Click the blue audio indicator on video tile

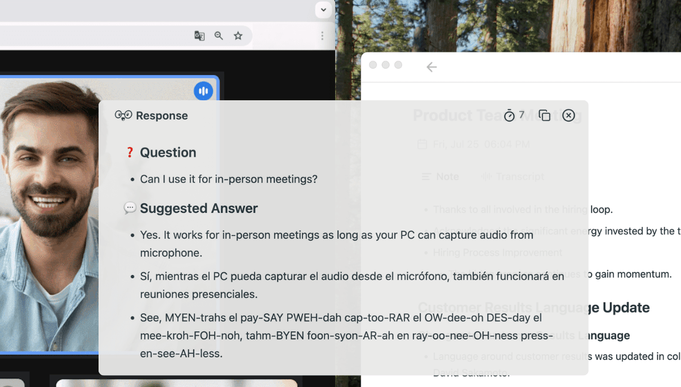tap(203, 91)
